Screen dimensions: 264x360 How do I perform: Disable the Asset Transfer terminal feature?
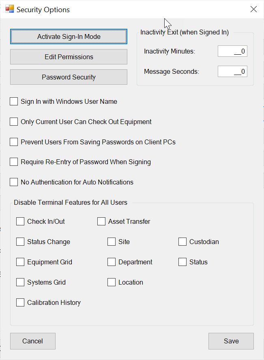tap(101, 221)
